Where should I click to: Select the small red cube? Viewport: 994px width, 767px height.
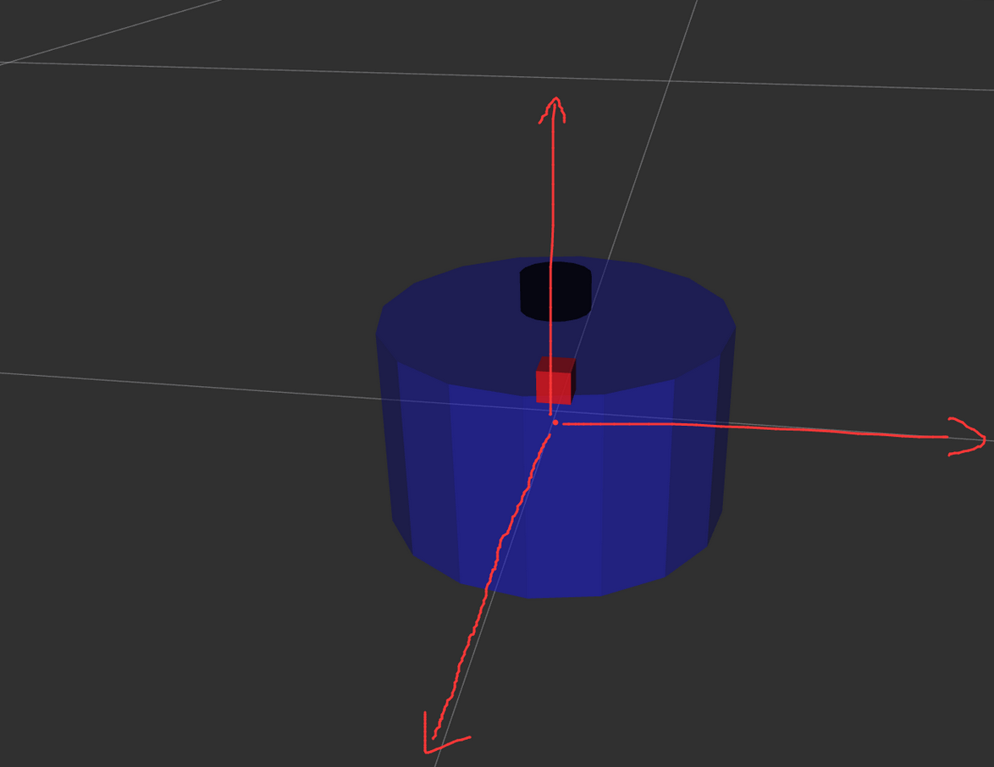click(556, 380)
